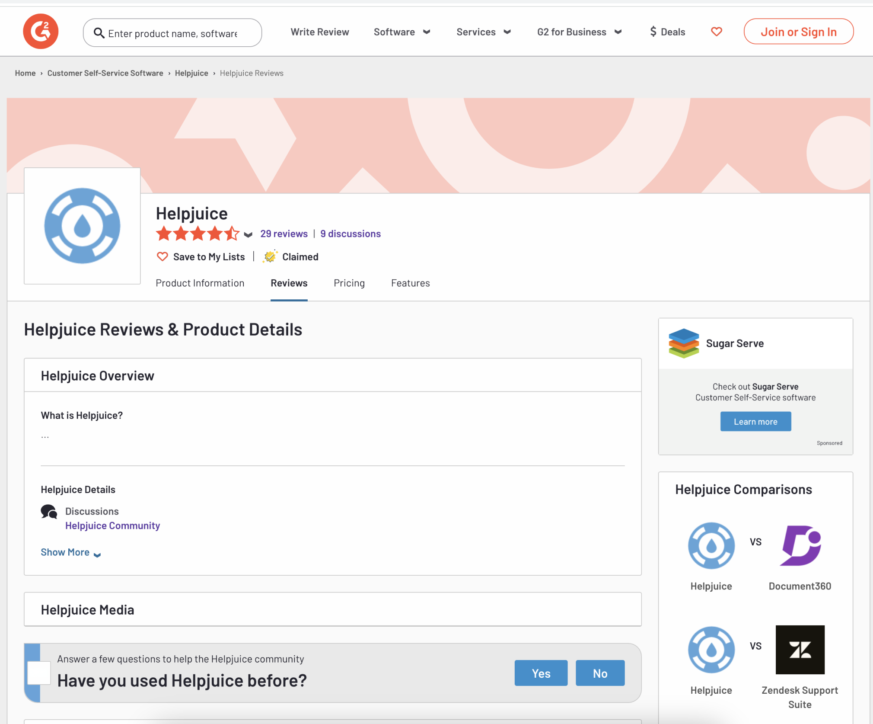Open the Pricing tab
This screenshot has width=873, height=724.
coord(349,283)
